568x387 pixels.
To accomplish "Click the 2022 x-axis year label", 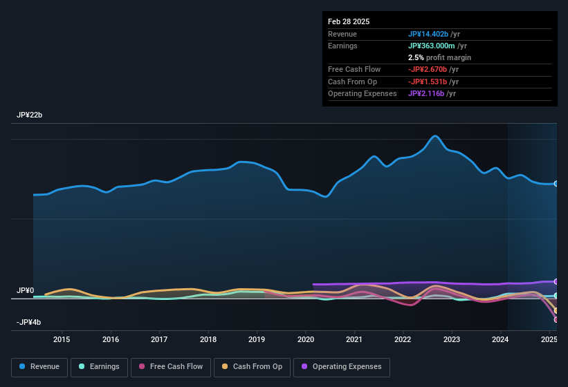I will (x=403, y=339).
